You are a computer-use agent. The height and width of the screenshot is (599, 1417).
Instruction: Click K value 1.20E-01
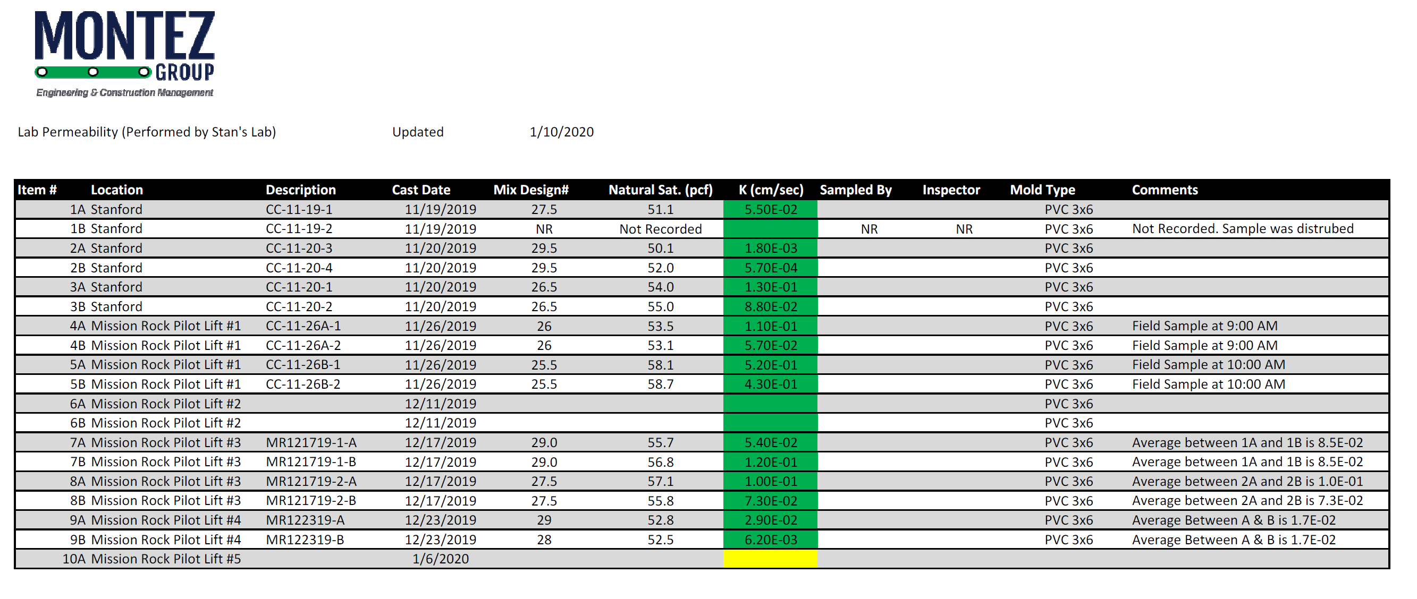click(x=771, y=463)
